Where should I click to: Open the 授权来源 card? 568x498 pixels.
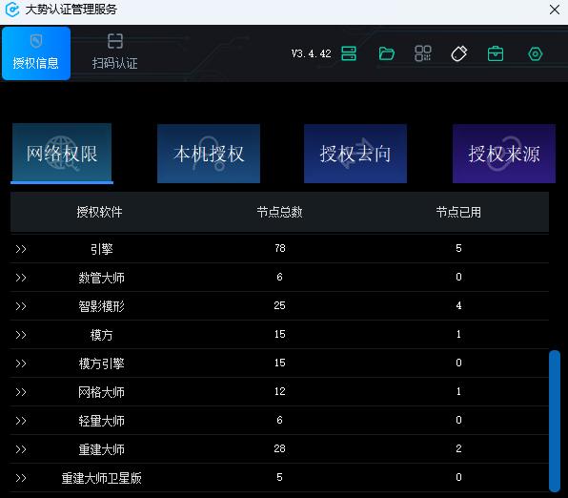coord(504,154)
